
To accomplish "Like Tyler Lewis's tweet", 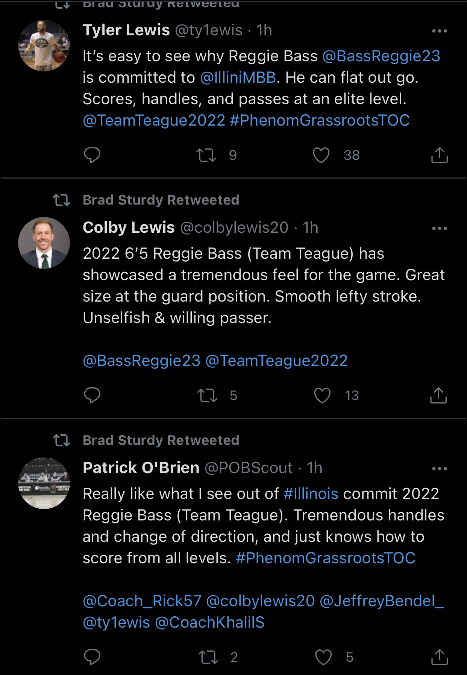I will tap(321, 155).
